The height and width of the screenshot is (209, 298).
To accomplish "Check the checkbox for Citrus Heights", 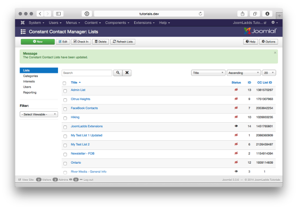I will 65,100.
